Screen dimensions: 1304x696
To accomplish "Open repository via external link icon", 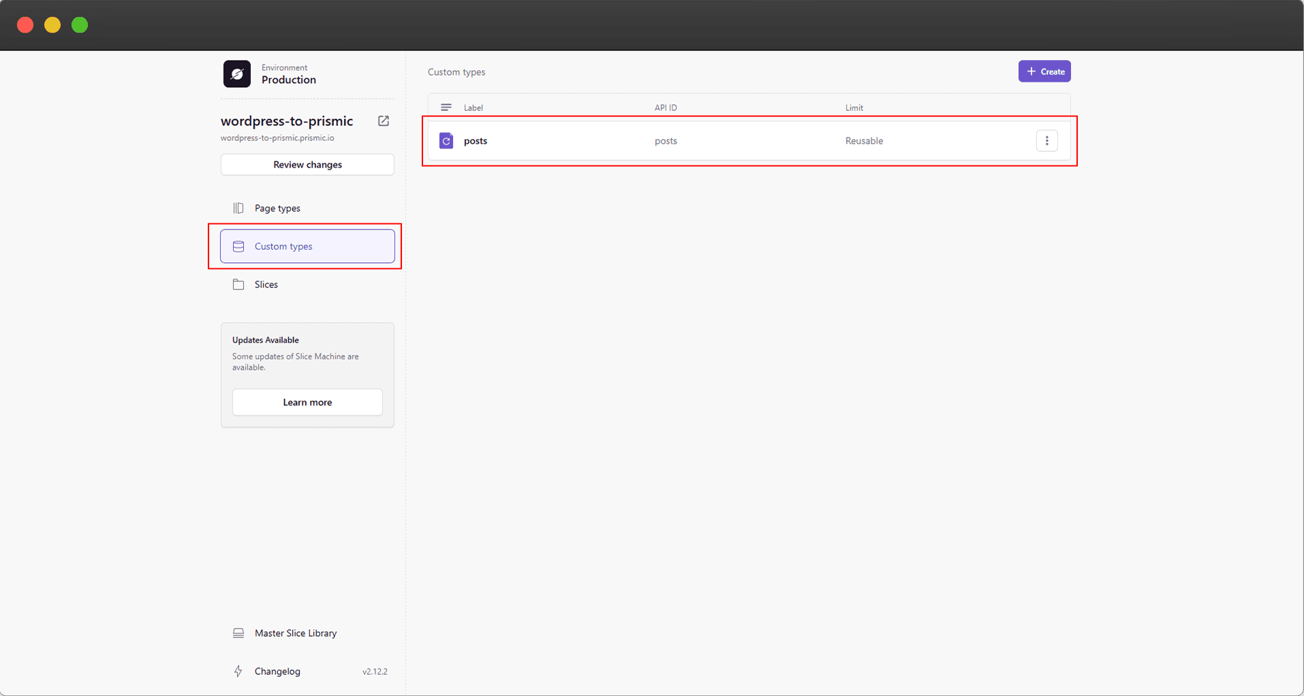I will pos(384,121).
